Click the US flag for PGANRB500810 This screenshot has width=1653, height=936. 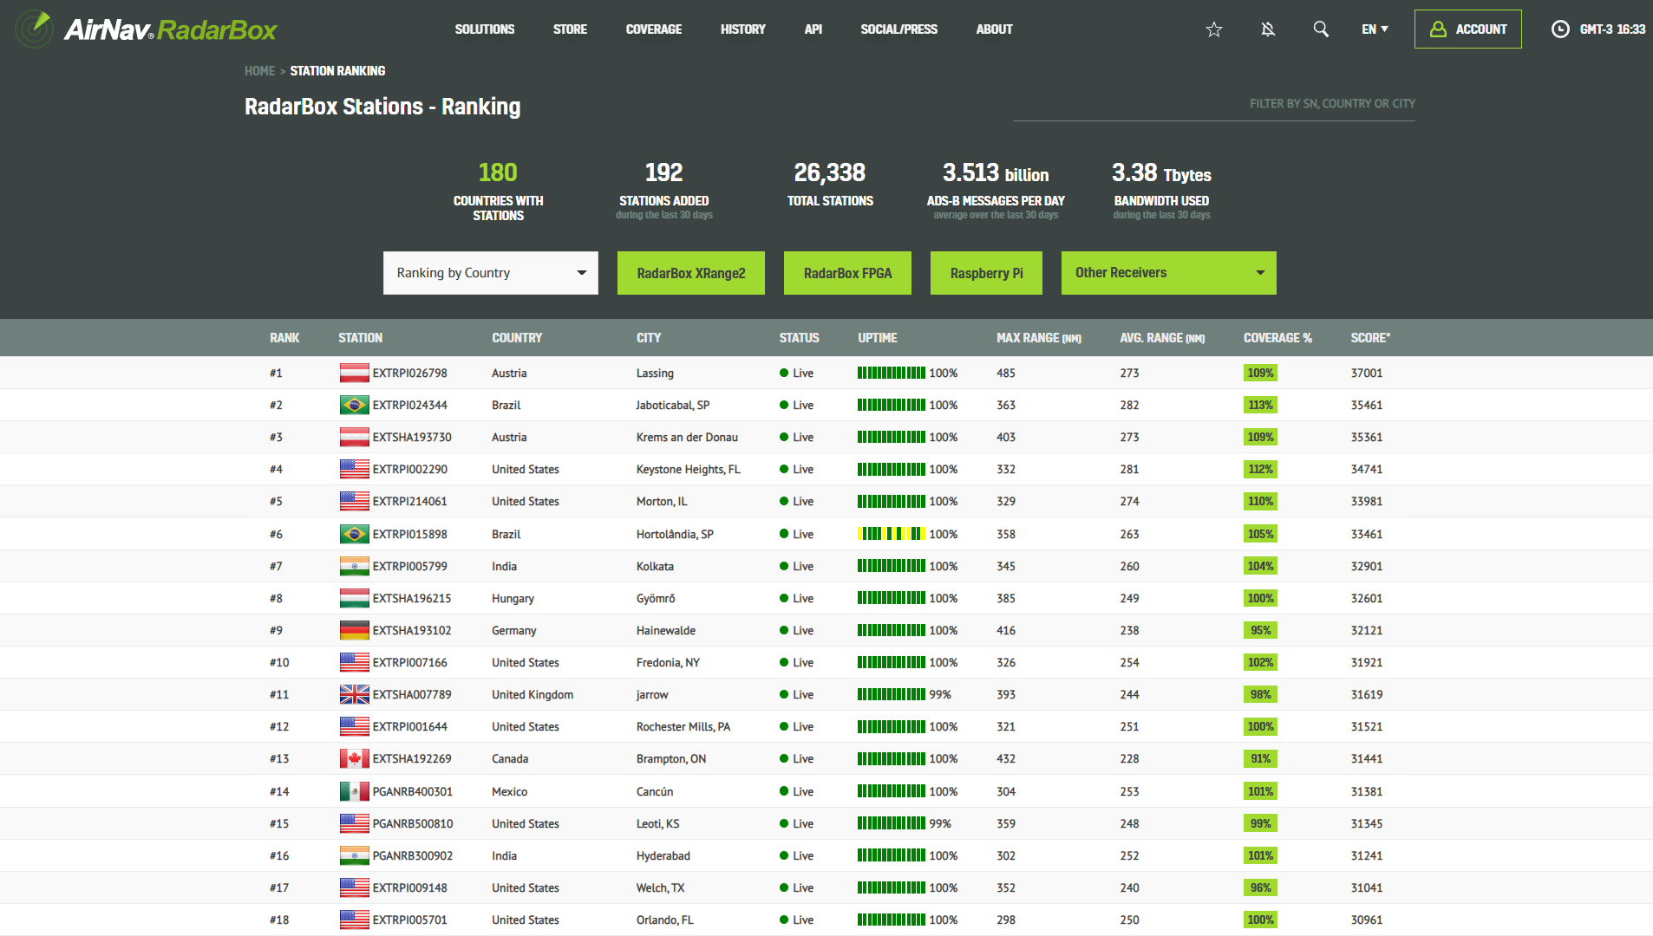click(x=354, y=824)
